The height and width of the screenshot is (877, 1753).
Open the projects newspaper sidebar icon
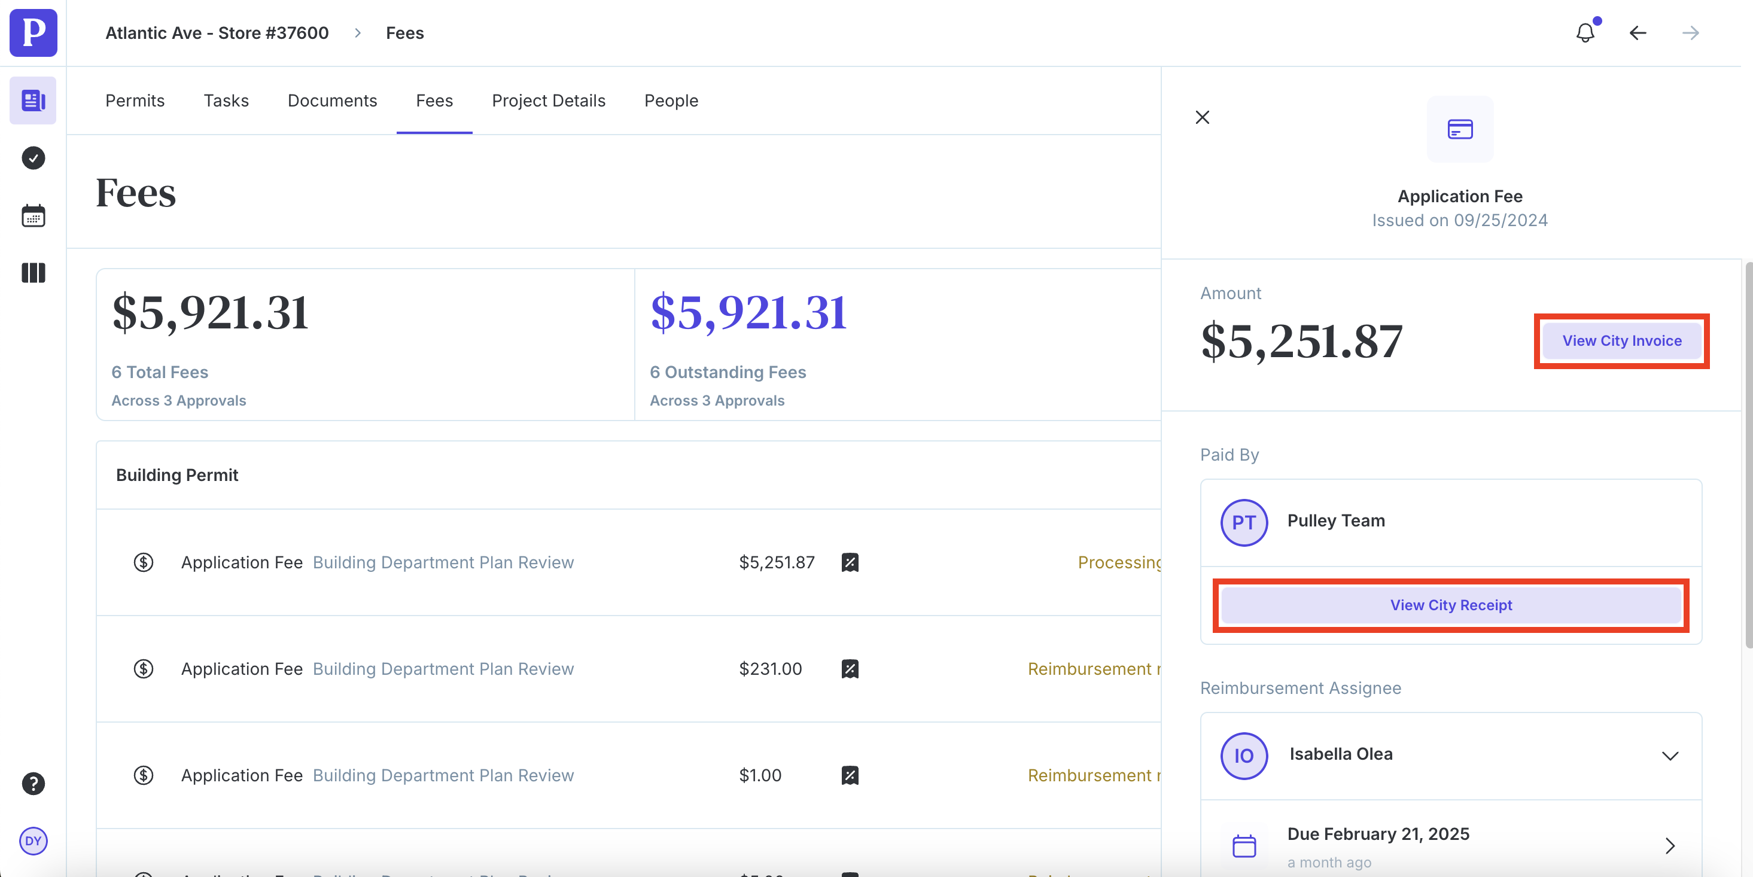tap(33, 101)
